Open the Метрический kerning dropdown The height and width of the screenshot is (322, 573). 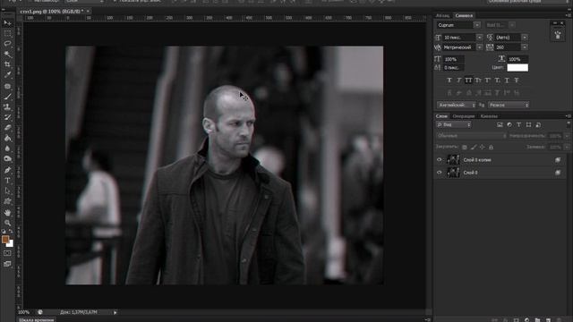pos(479,47)
